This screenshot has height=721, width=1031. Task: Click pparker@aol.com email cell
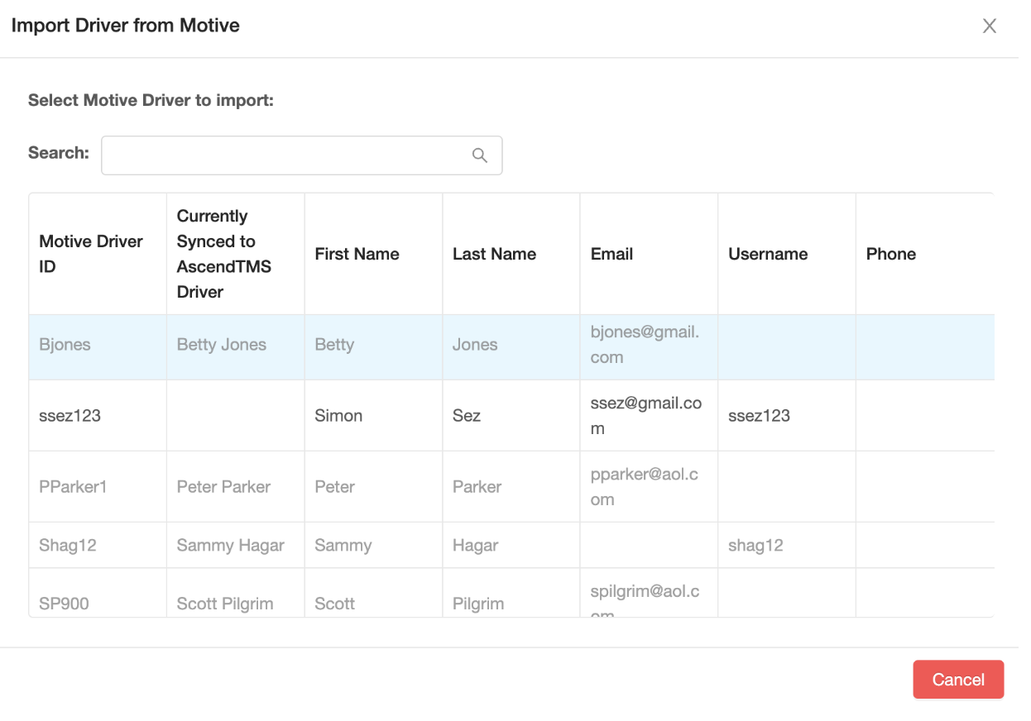pyautogui.click(x=649, y=487)
